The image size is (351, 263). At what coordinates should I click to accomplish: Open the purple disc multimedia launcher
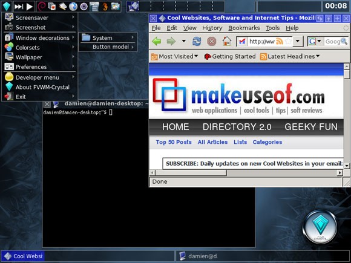84,7
